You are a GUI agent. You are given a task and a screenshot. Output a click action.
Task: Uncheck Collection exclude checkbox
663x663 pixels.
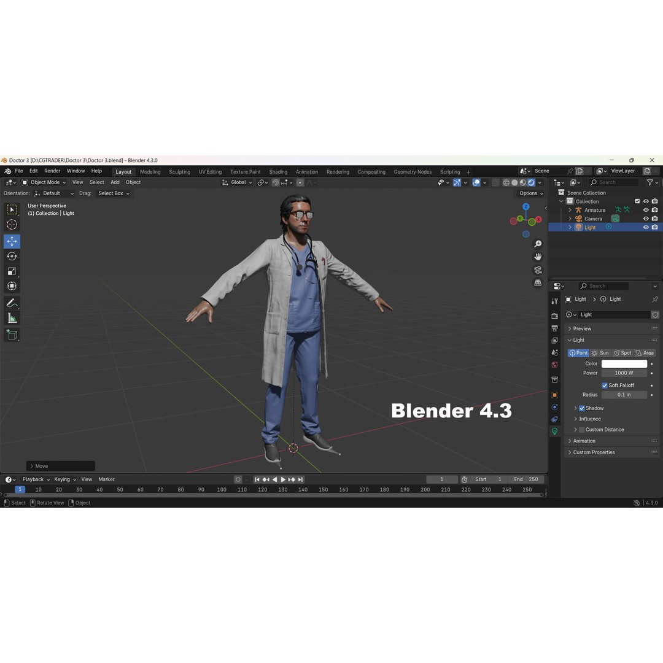click(637, 201)
